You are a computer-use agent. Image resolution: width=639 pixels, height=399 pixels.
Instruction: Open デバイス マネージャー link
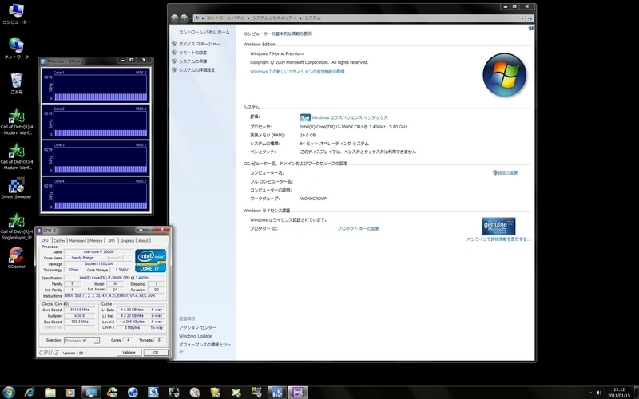tap(199, 44)
